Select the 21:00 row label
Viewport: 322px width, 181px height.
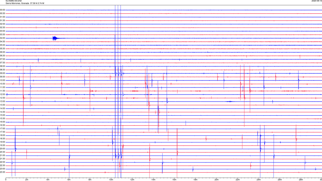(3, 155)
